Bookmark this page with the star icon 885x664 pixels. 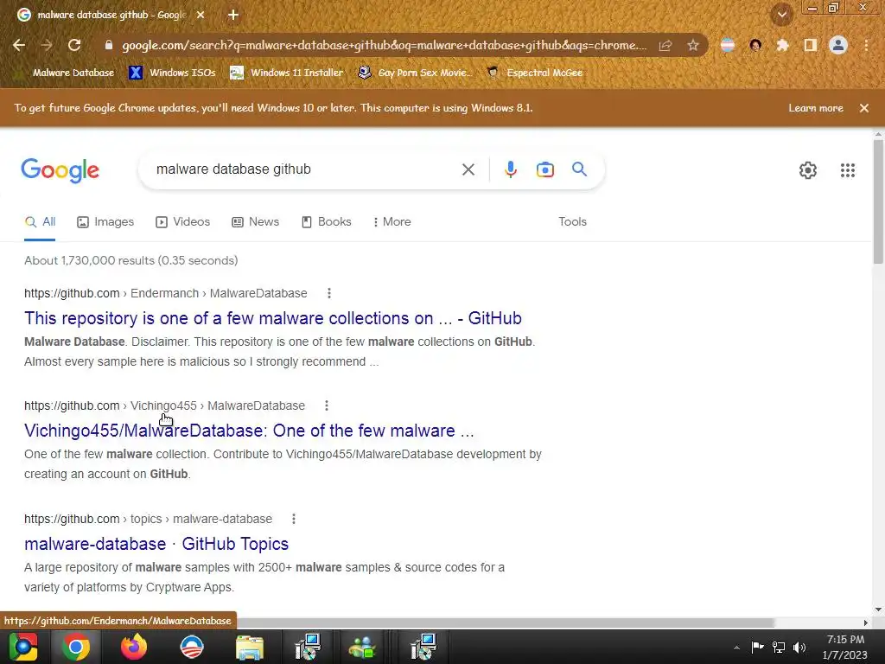(693, 45)
